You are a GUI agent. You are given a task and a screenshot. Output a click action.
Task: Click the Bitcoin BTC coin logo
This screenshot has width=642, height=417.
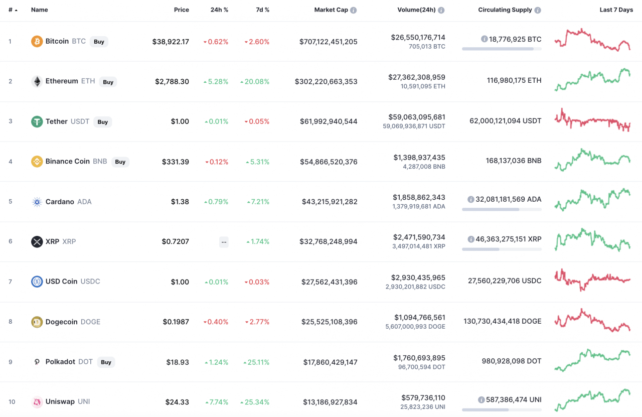coord(37,41)
